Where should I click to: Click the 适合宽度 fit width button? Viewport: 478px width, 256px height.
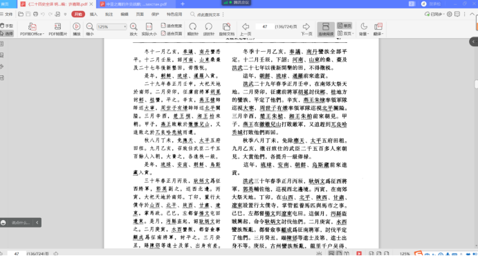[x=172, y=26]
